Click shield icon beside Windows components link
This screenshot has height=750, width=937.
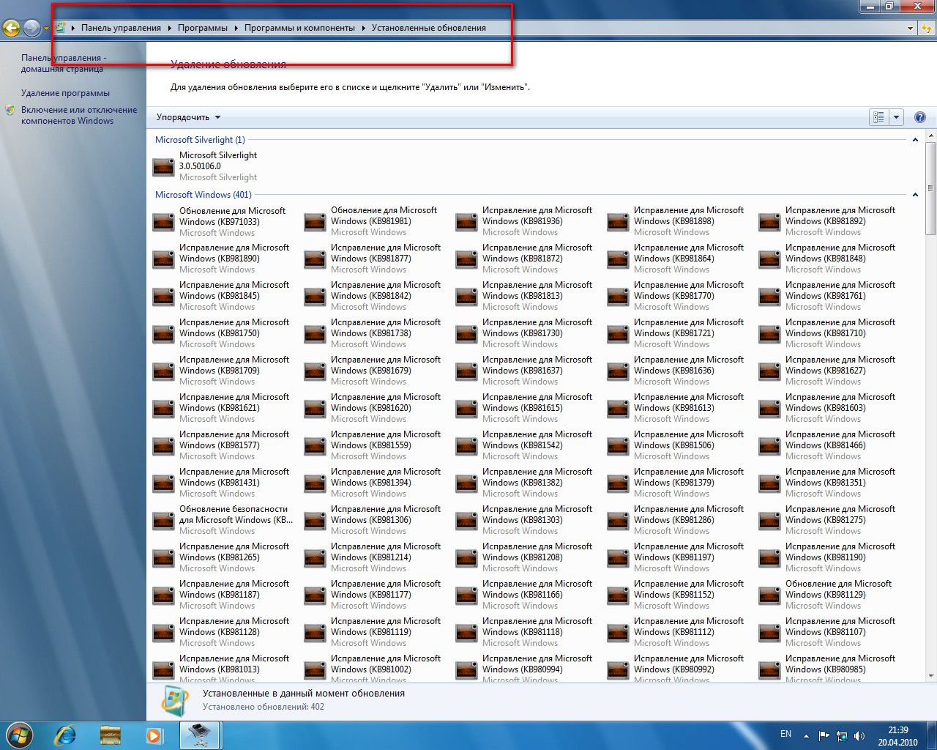pyautogui.click(x=10, y=110)
